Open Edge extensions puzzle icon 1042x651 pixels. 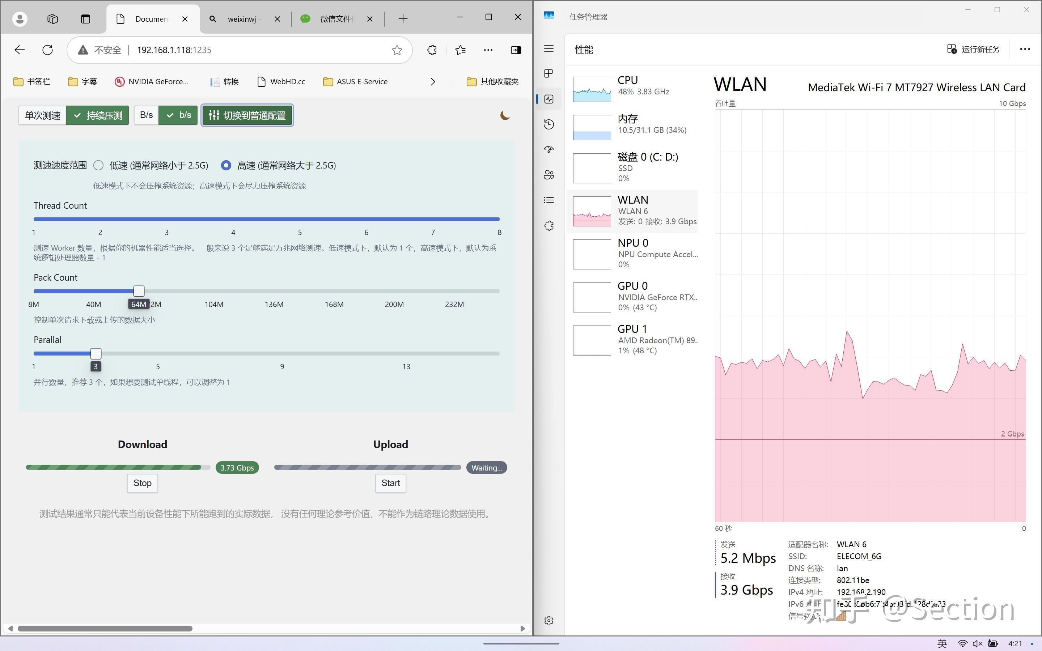[432, 50]
